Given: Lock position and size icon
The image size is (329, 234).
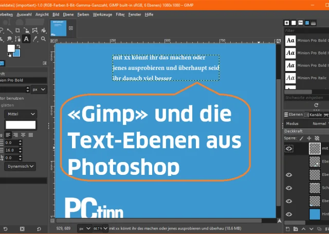Looking at the screenshot, I should [309, 138].
